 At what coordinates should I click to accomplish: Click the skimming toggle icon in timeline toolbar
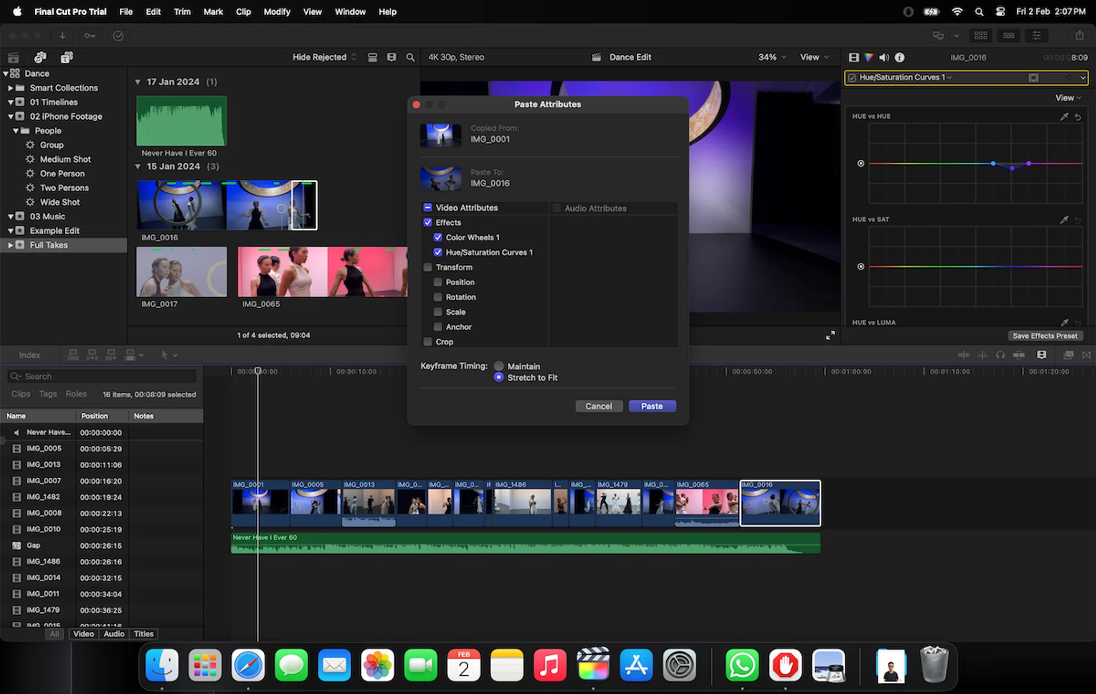(x=964, y=354)
